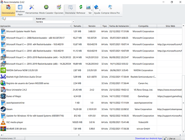This screenshot has height=140, width=185.
Task: Sort by the Tamaño column header
Action: 77,26
